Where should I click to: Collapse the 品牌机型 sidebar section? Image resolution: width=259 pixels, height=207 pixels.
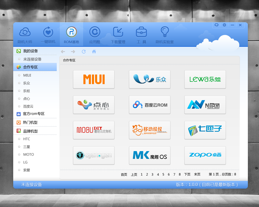[30, 131]
